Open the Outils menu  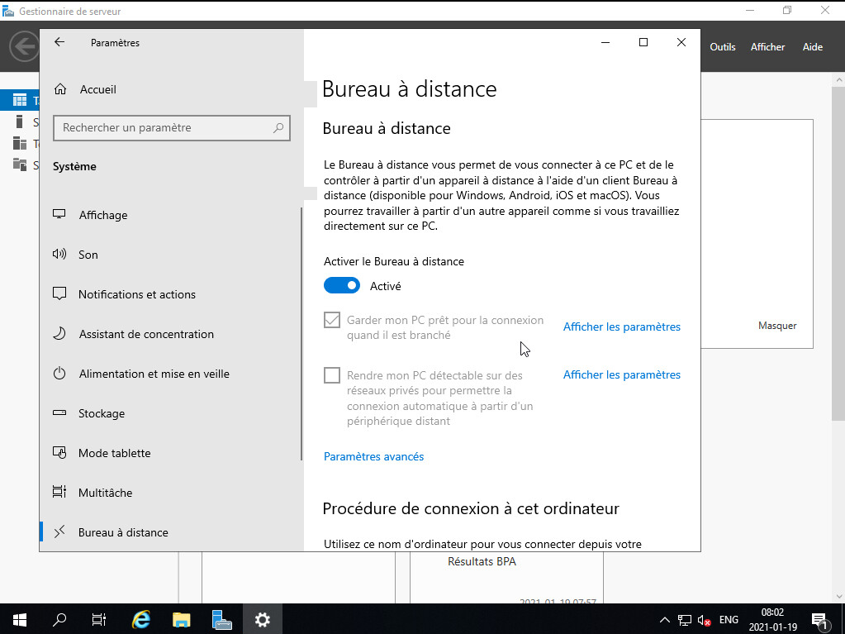pyautogui.click(x=722, y=47)
